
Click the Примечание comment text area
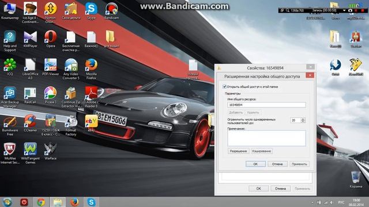tap(266, 138)
